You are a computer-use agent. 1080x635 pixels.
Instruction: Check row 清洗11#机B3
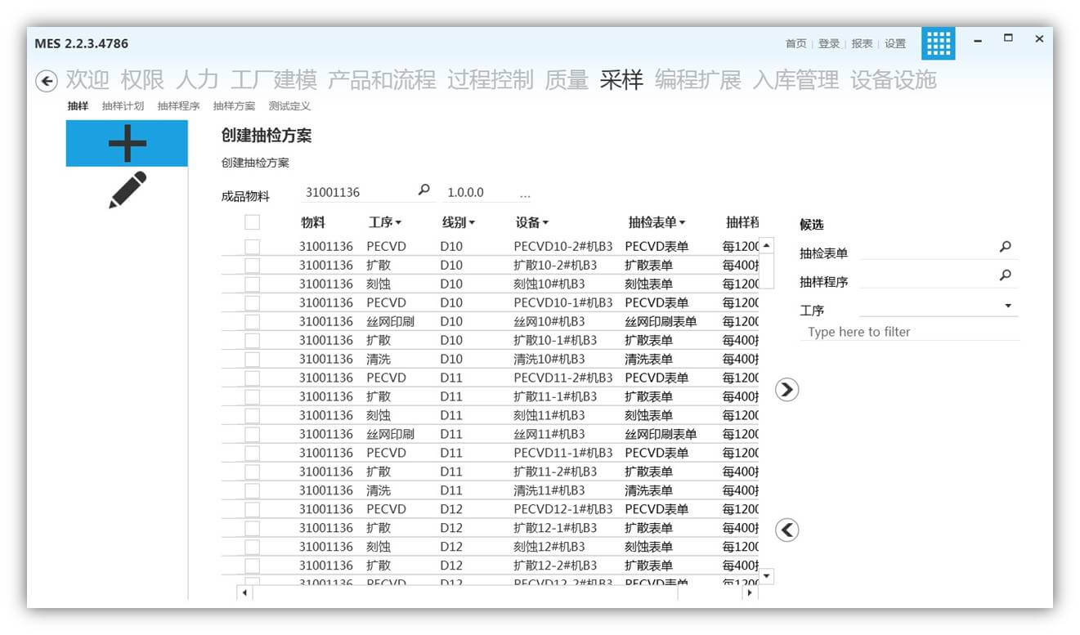point(253,490)
